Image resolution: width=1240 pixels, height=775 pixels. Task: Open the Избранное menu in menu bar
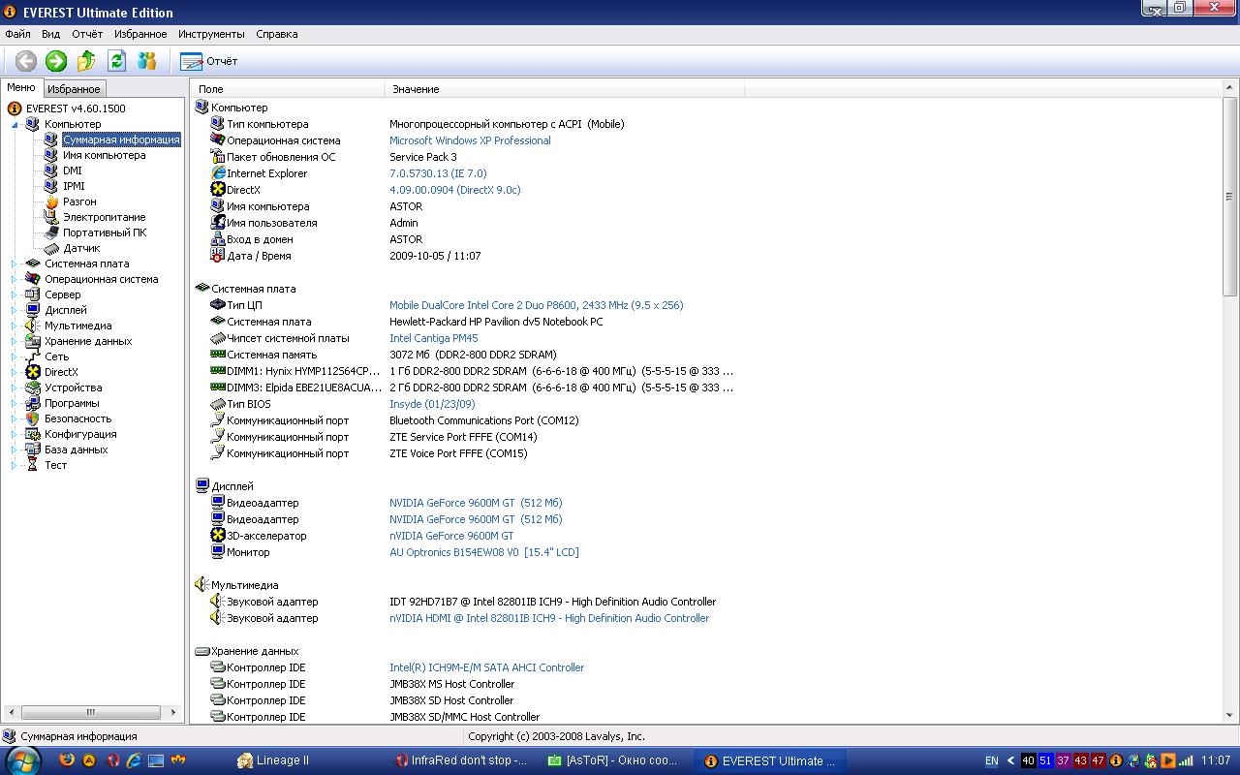click(140, 34)
